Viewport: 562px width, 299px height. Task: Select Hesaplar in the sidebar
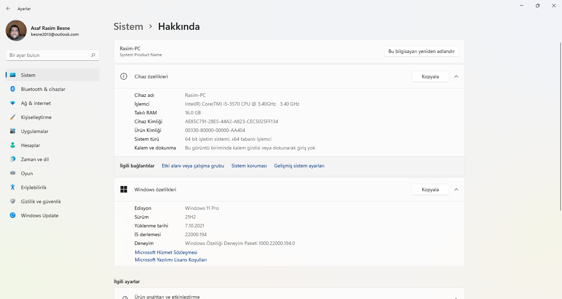coord(53,145)
